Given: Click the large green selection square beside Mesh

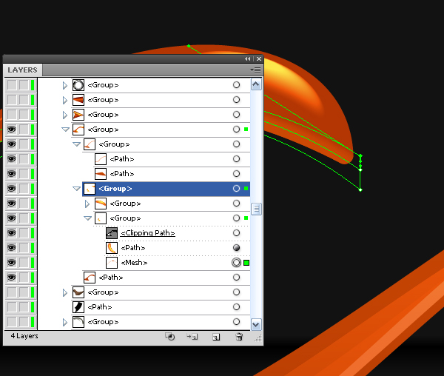Looking at the screenshot, I should (246, 263).
